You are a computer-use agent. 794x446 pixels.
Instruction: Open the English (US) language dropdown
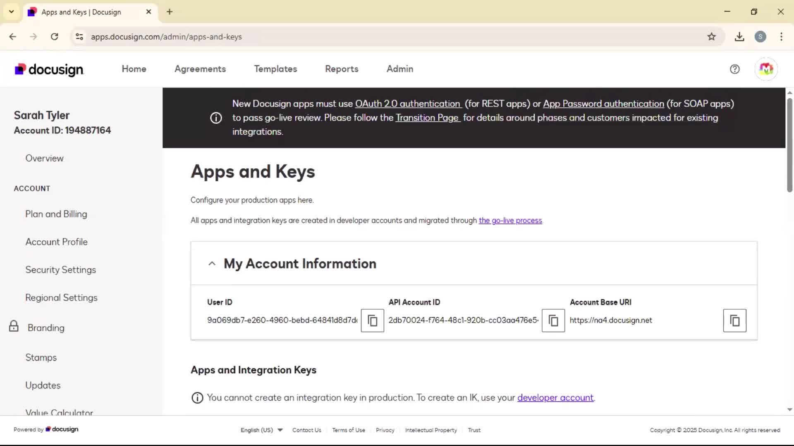point(261,430)
